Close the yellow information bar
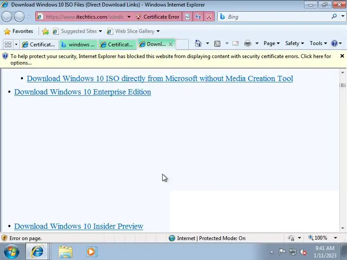Image resolution: width=347 pixels, height=260 pixels. tap(342, 56)
